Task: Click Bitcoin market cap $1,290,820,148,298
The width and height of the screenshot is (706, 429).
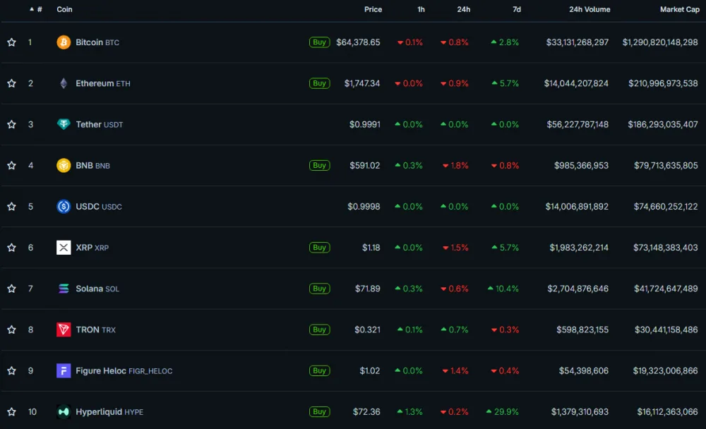Action: [660, 42]
